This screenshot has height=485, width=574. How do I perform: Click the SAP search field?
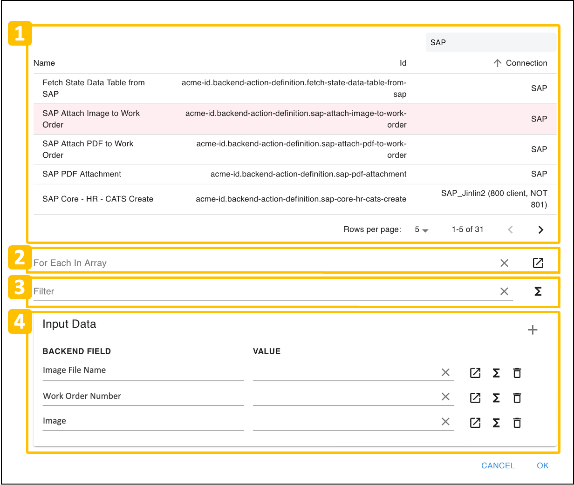[491, 42]
